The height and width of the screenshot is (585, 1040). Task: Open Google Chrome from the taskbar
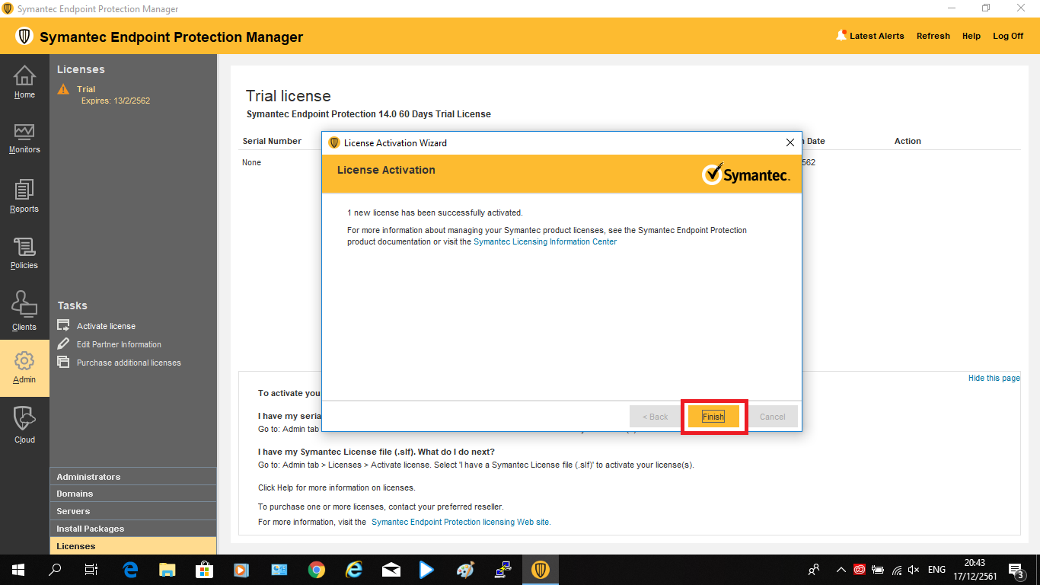[x=317, y=569]
